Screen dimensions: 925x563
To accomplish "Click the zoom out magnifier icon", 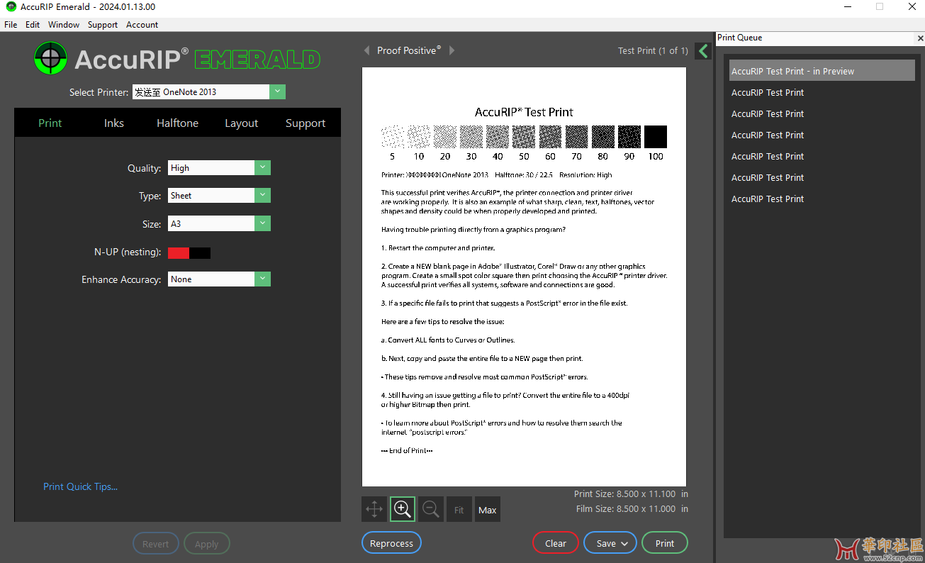I will [x=430, y=509].
